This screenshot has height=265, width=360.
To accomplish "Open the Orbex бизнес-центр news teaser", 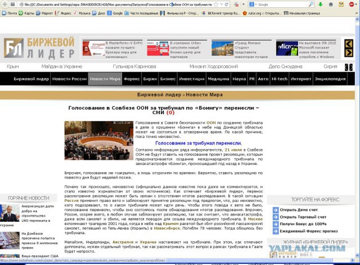I will (x=177, y=50).
